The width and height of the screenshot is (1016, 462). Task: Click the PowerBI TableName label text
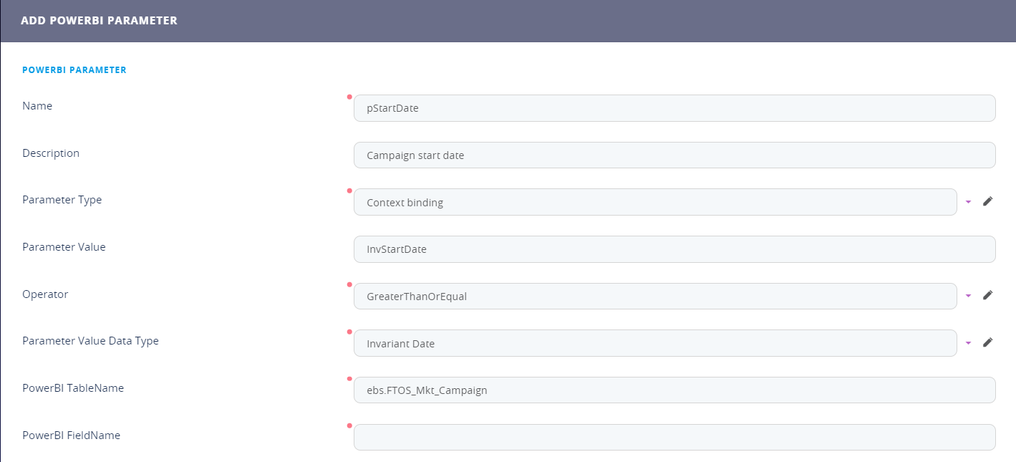[x=73, y=388]
